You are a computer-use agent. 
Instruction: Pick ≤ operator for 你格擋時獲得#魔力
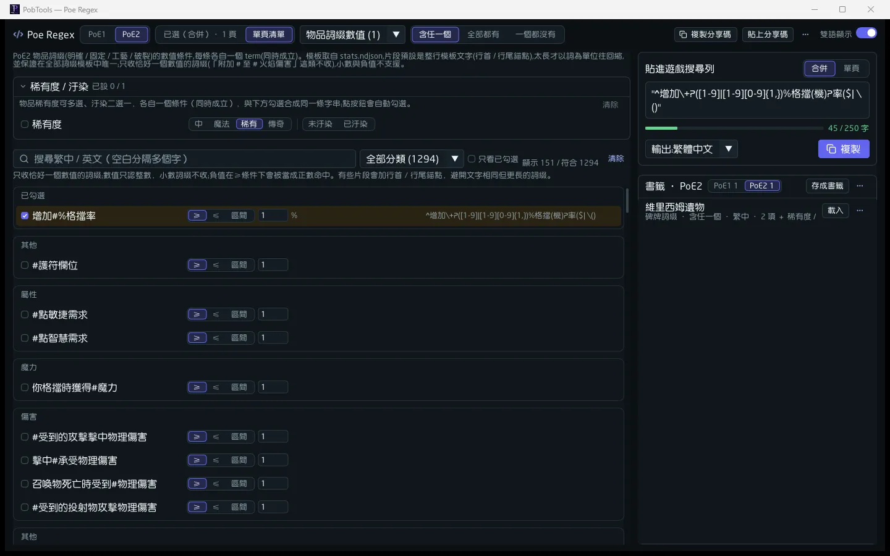point(216,387)
